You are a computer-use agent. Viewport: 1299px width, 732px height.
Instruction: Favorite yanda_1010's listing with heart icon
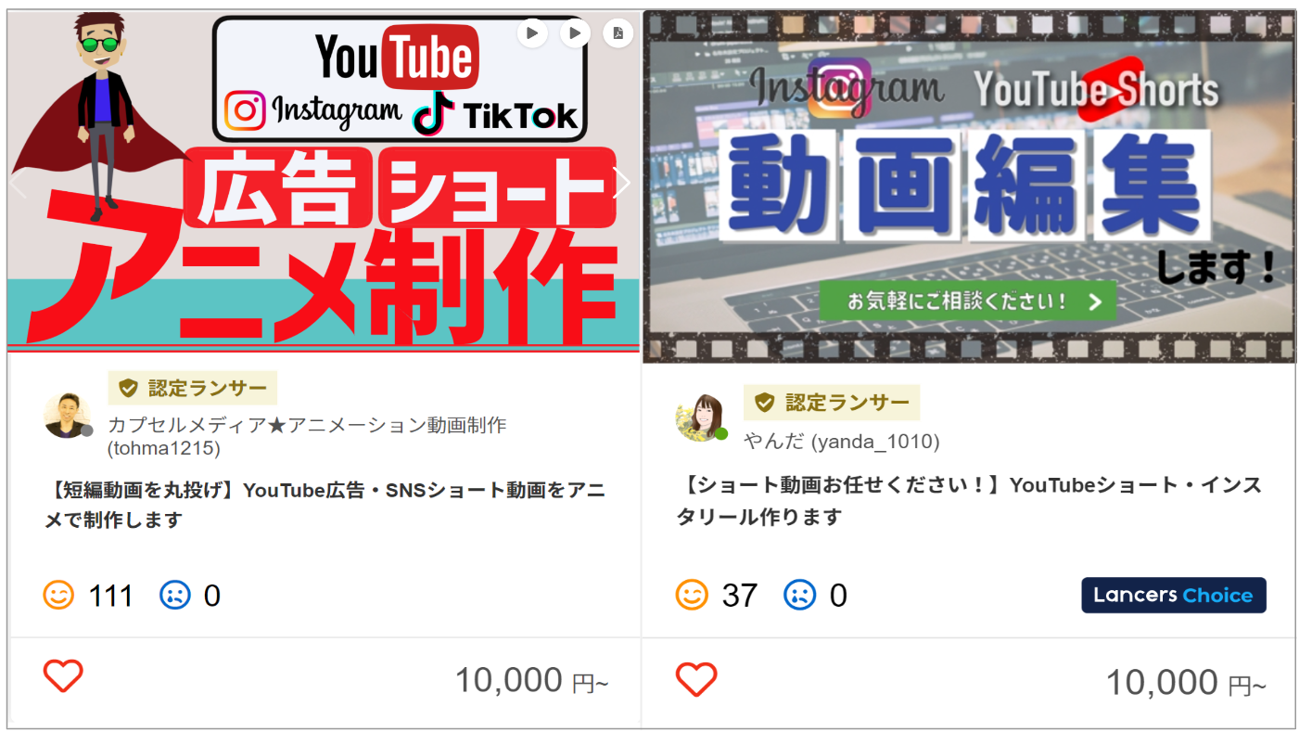(696, 680)
